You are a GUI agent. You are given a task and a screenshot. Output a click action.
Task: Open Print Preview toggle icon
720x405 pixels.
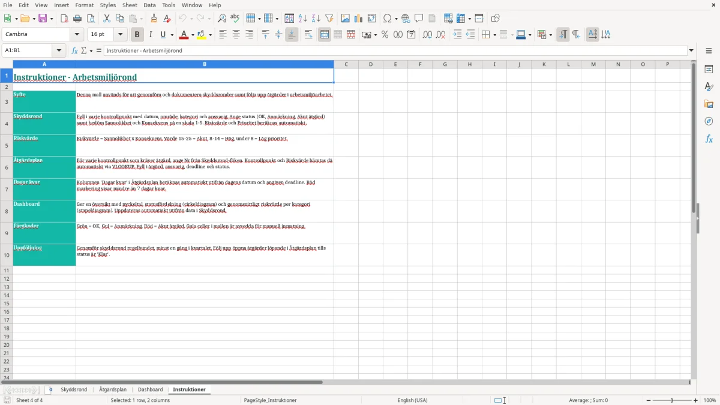pos(91,19)
